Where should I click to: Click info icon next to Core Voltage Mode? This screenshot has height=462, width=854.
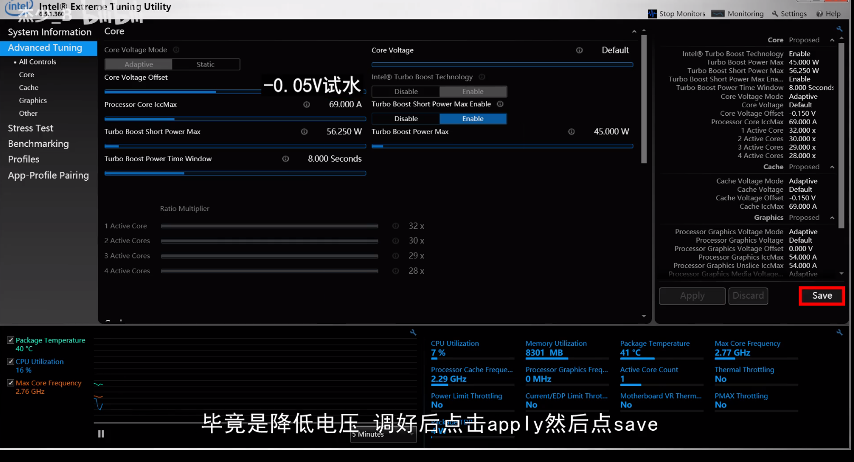click(x=176, y=50)
